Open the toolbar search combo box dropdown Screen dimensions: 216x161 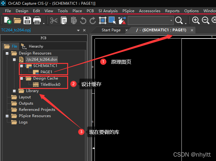click(x=171, y=21)
